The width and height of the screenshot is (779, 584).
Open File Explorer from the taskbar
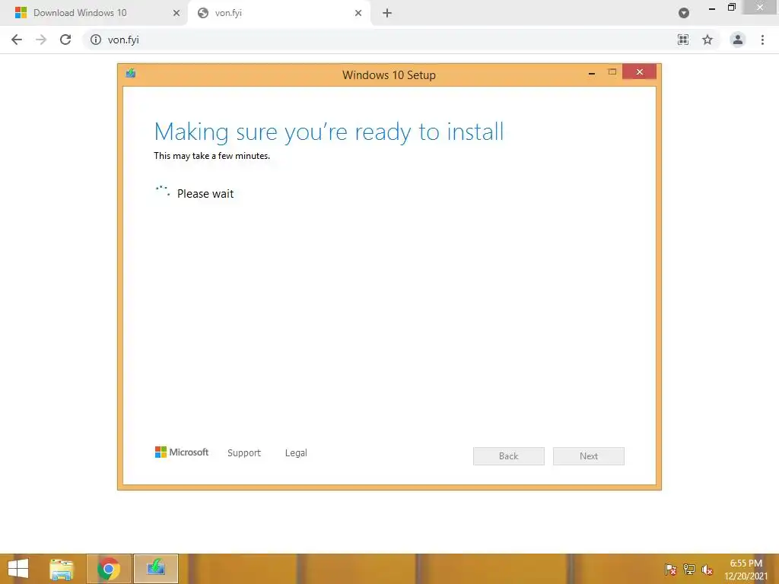(62, 569)
